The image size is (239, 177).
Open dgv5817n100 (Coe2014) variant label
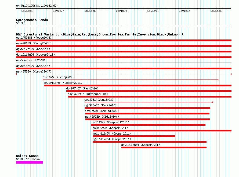point(33,49)
